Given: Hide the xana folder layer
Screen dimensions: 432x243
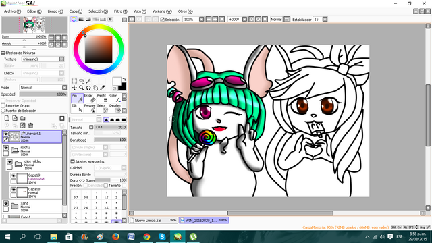Looking at the screenshot, I should pos(6,204).
